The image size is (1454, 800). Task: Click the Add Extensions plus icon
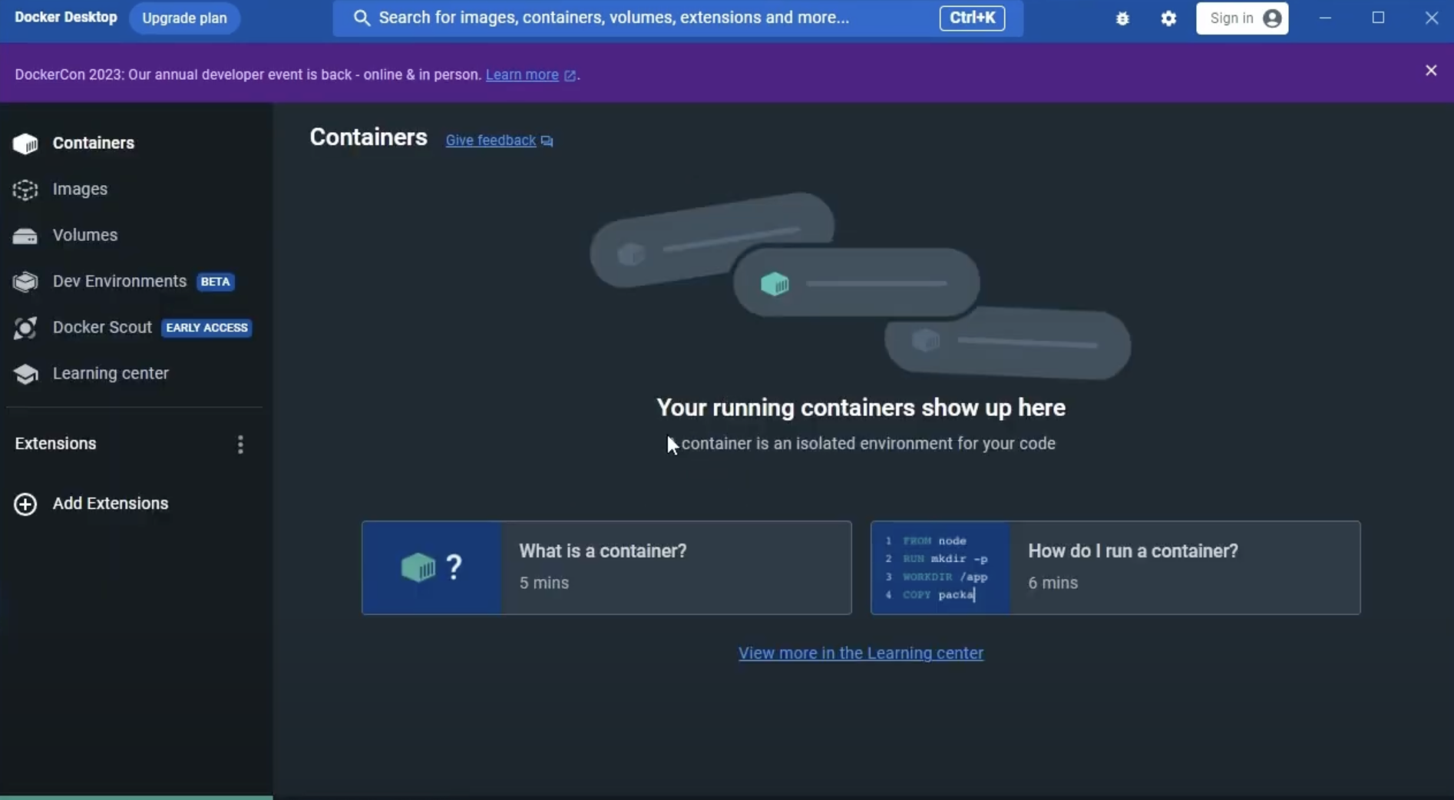(25, 504)
